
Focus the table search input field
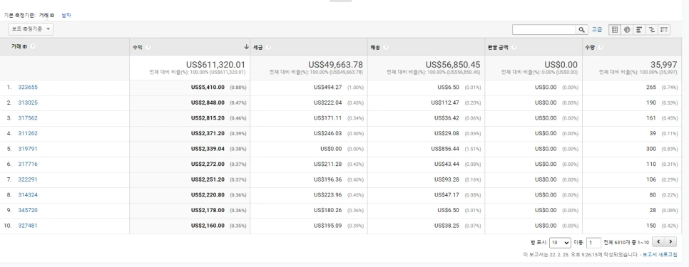pos(544,30)
